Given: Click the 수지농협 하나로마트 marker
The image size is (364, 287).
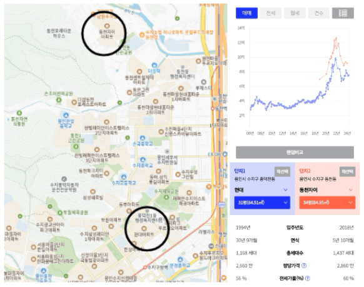Looking at the screenshot, I should (x=142, y=35).
